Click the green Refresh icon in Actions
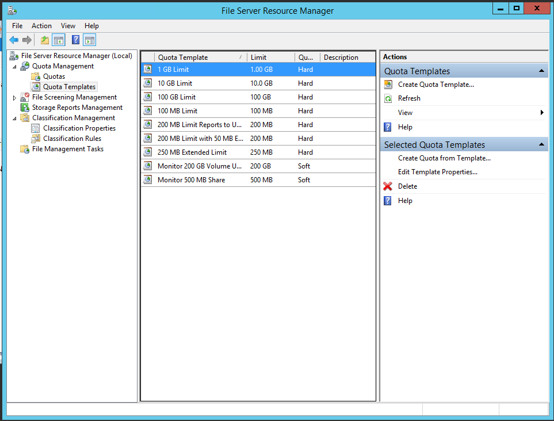This screenshot has width=554, height=421. pyautogui.click(x=388, y=98)
